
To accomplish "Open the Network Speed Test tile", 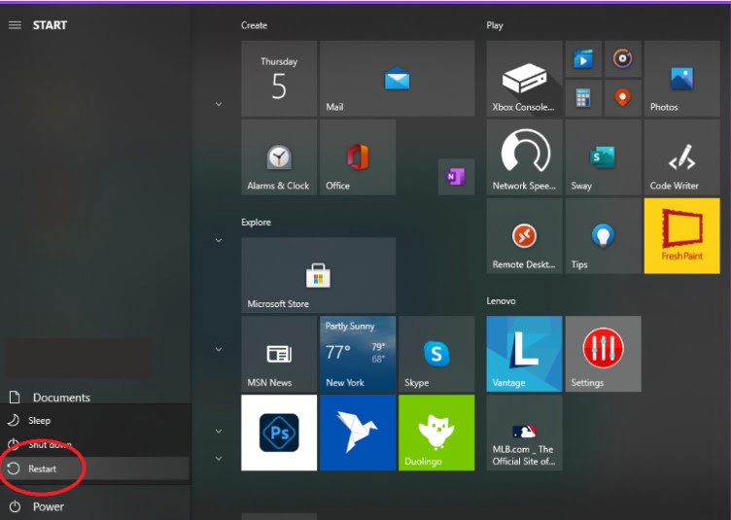I will [x=524, y=157].
